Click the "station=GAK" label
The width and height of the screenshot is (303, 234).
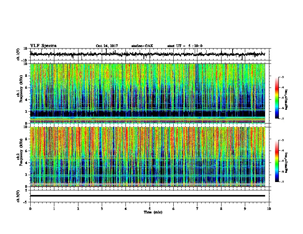pyautogui.click(x=142, y=46)
